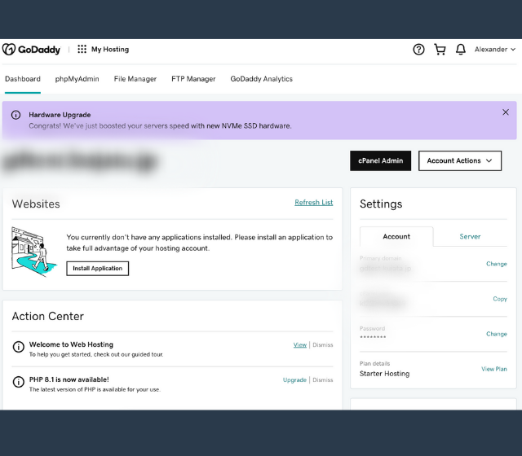
Task: Click the Hardware Upgrade info icon
Action: 16,115
